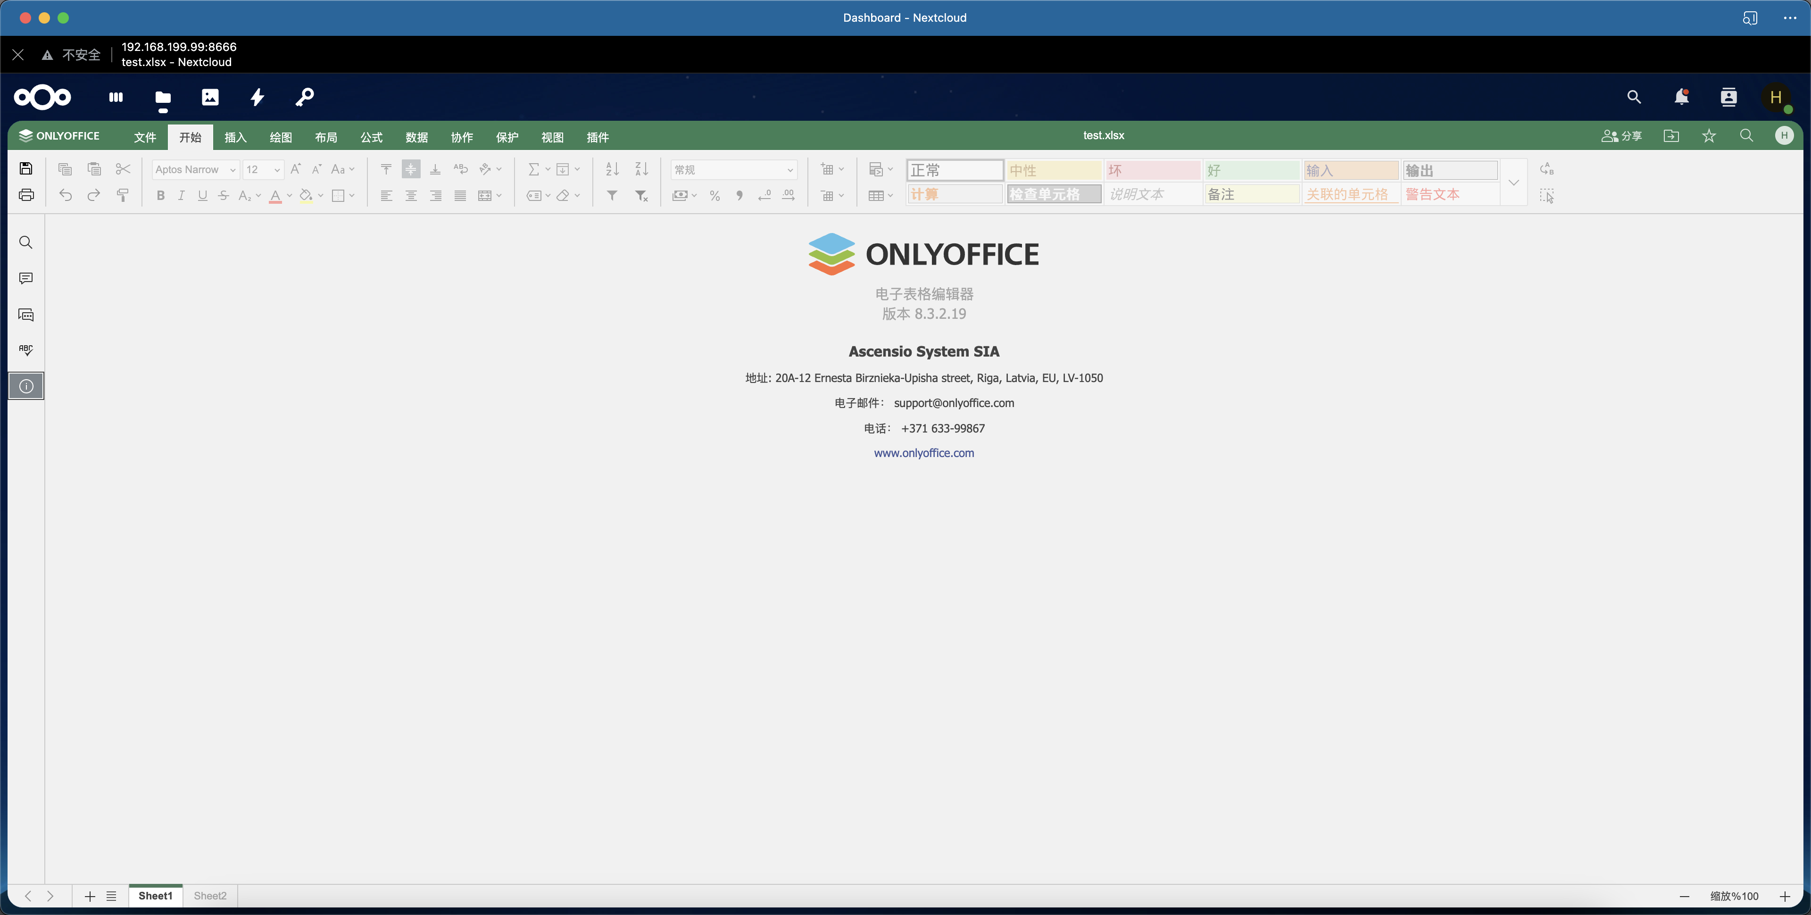Screen dimensions: 1811x915
Task: Expand the cell styles gallery chevron
Action: [1513, 182]
